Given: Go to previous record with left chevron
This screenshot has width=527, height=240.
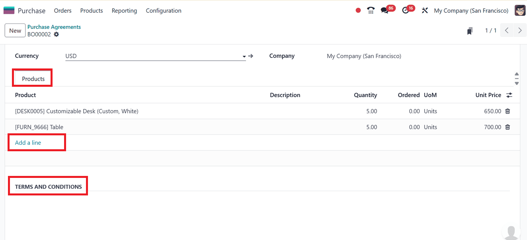Looking at the screenshot, I should point(506,30).
